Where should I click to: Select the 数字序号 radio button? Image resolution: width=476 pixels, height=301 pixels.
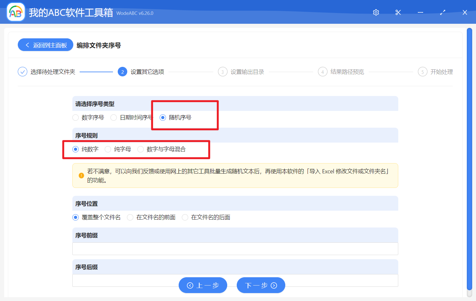75,117
